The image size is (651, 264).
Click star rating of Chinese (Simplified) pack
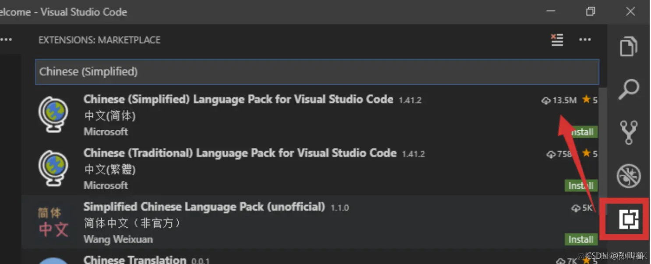590,100
